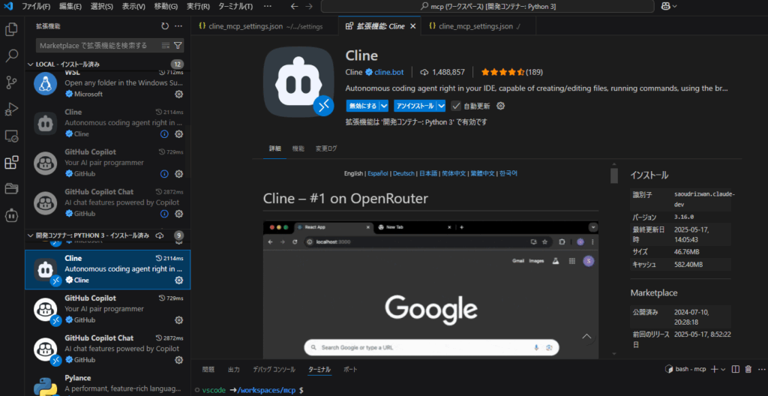Open the Deutsch readme link
This screenshot has width=768, height=396.
403,173
